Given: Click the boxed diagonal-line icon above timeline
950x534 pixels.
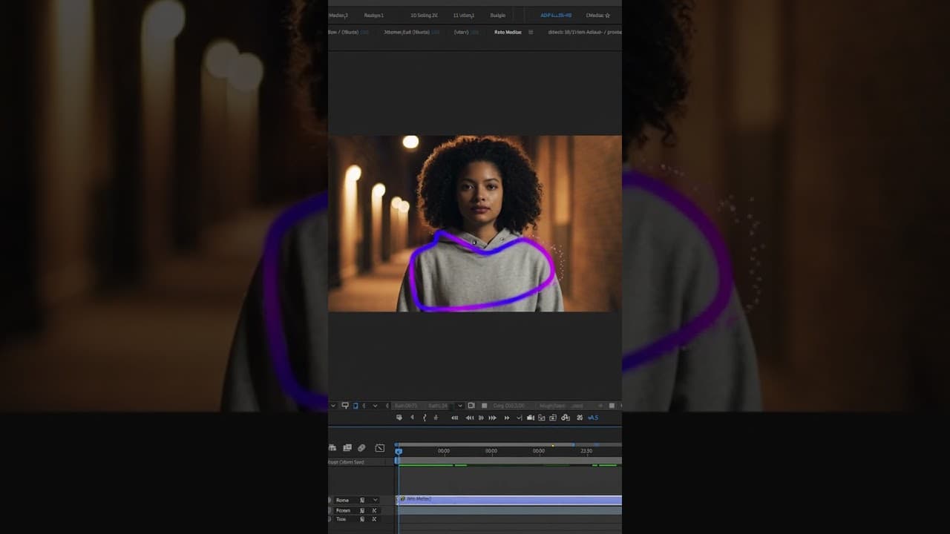Looking at the screenshot, I should (x=380, y=448).
